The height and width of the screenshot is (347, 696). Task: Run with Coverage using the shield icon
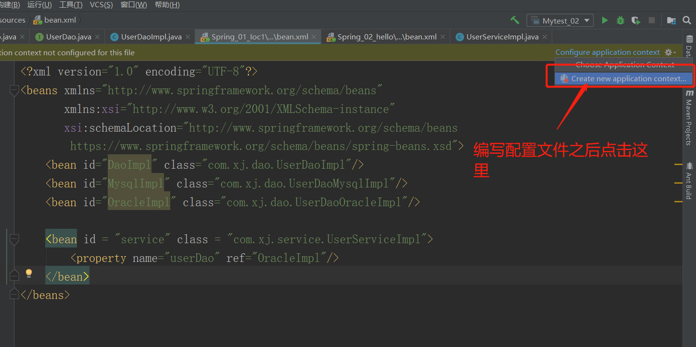pos(636,20)
